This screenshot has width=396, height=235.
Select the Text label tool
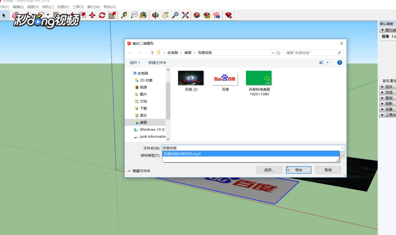pyautogui.click(x=134, y=15)
